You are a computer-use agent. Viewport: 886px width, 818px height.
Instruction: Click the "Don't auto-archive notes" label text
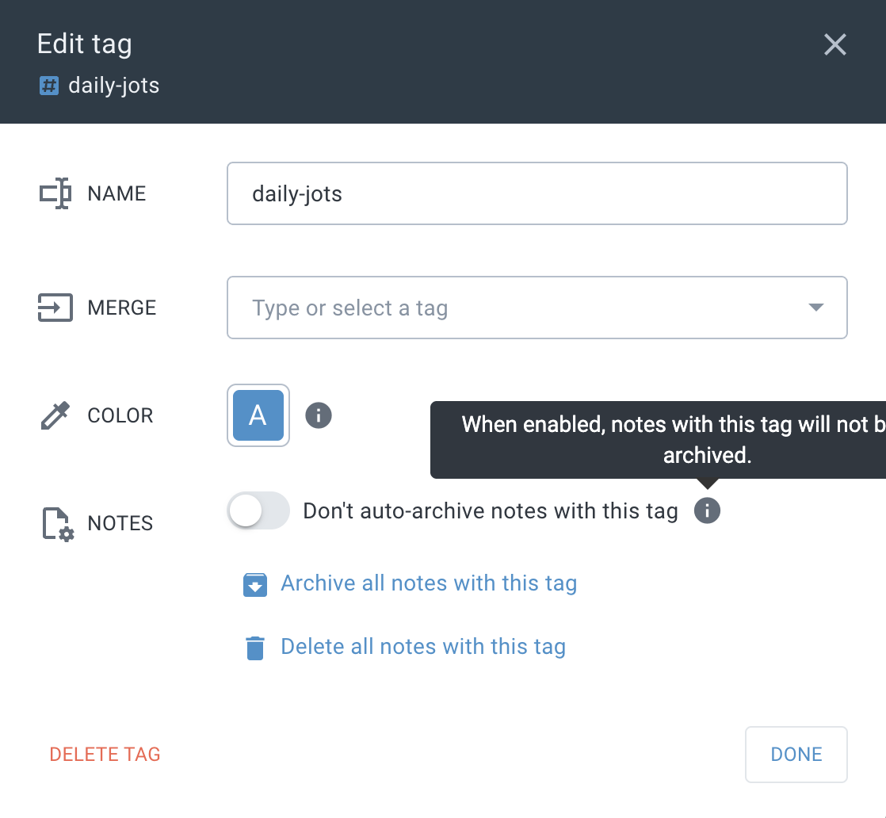click(x=490, y=511)
